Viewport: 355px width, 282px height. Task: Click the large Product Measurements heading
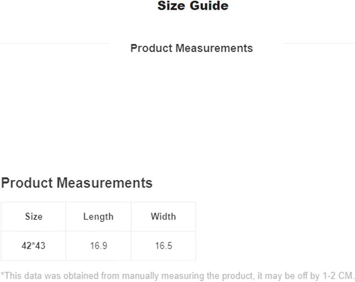77,183
